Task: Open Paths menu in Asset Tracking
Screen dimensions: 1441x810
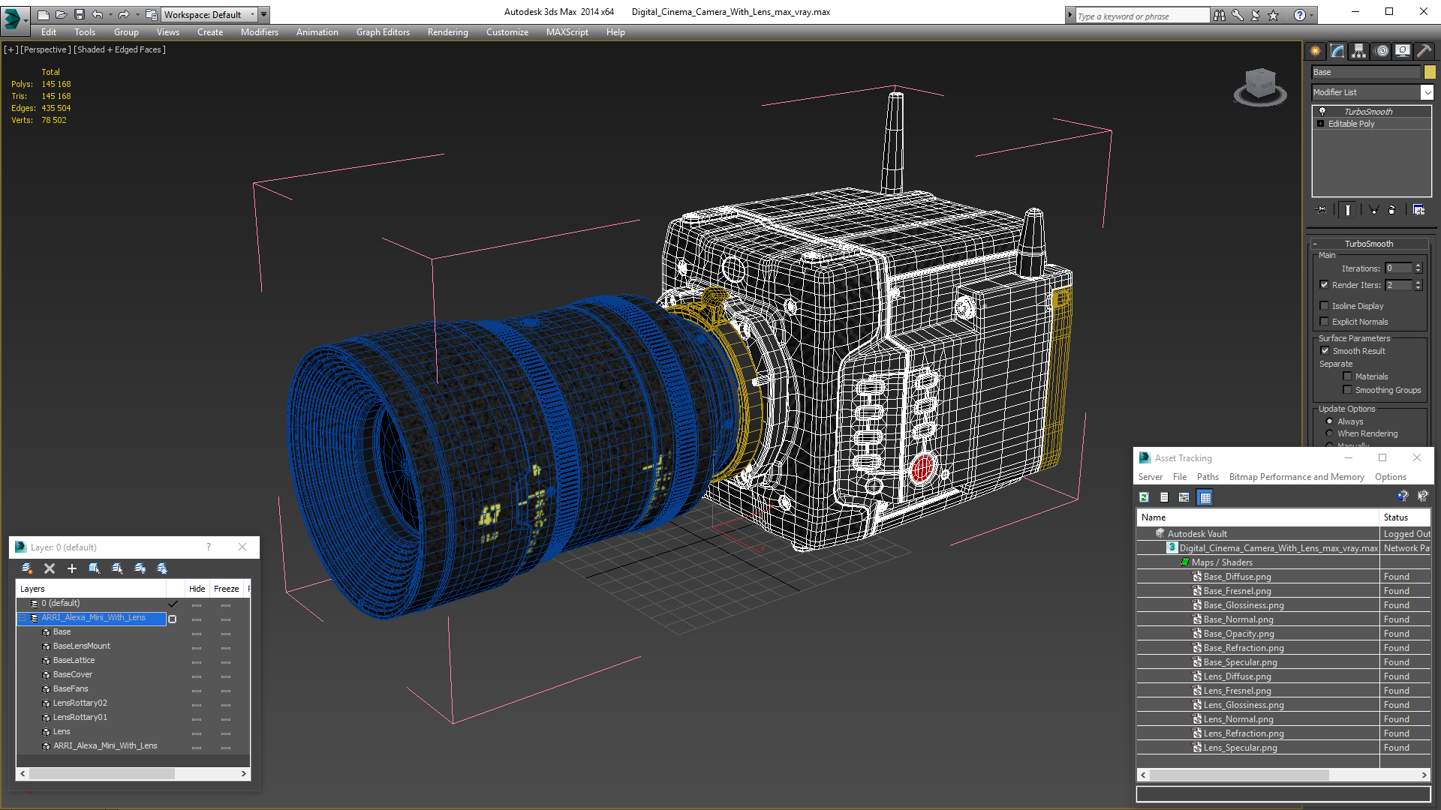Action: click(x=1208, y=477)
